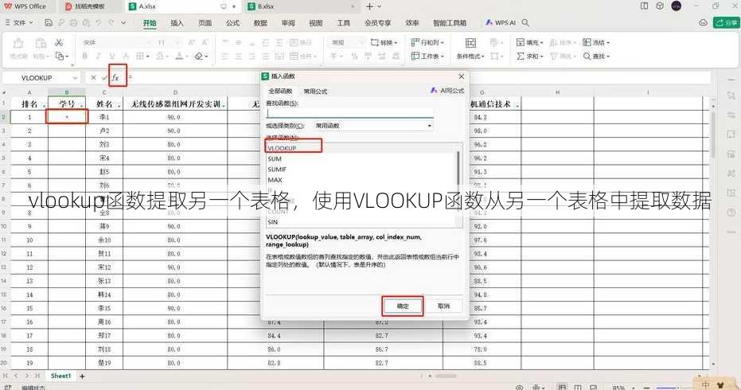Viewport: 741px width, 390px height.
Task: Click the cut scissors icon
Action: click(x=59, y=42)
